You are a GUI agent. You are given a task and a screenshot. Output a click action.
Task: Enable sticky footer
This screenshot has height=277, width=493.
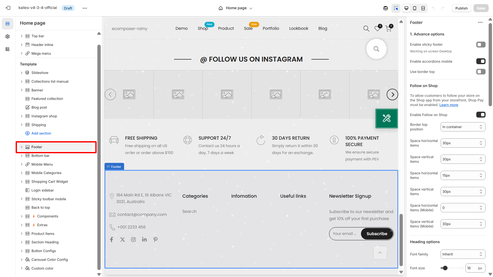[480, 44]
